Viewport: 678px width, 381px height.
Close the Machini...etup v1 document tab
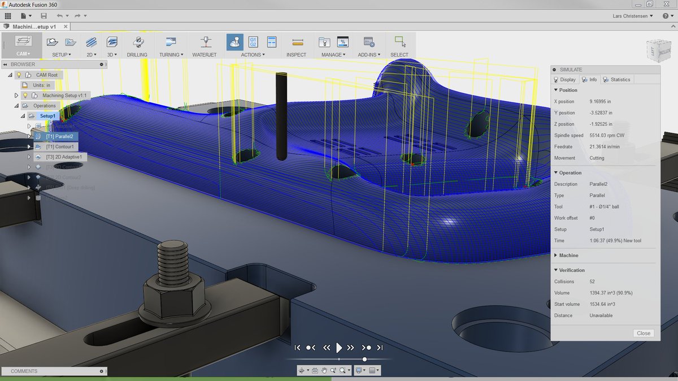pyautogui.click(x=67, y=27)
